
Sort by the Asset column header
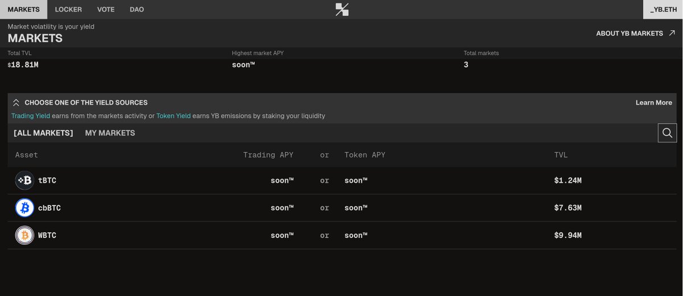27,155
